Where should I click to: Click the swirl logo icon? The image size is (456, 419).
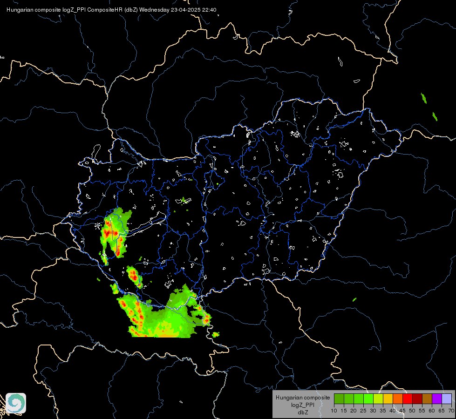[x=16, y=403]
